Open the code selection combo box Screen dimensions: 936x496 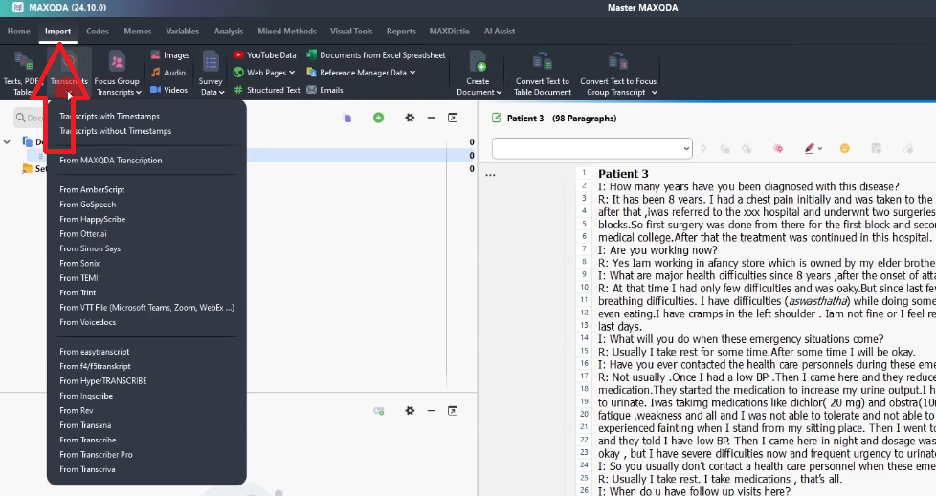tap(591, 148)
